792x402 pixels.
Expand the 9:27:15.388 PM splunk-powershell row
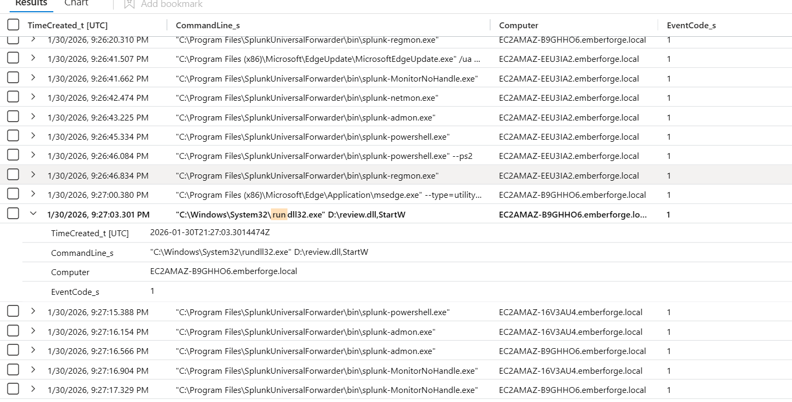click(33, 311)
